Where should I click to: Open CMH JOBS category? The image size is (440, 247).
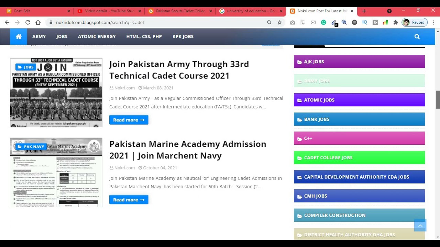click(x=359, y=196)
